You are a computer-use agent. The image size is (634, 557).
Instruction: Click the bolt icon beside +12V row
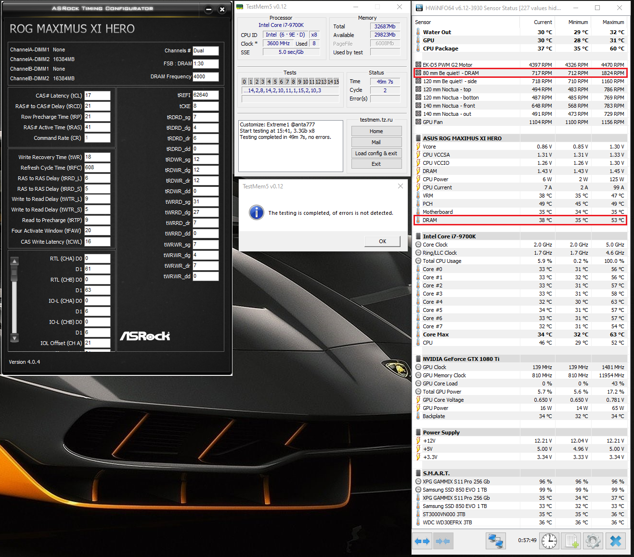coord(418,441)
